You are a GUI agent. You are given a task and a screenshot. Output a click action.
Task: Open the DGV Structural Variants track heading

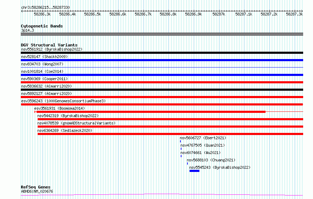pyautogui.click(x=49, y=45)
